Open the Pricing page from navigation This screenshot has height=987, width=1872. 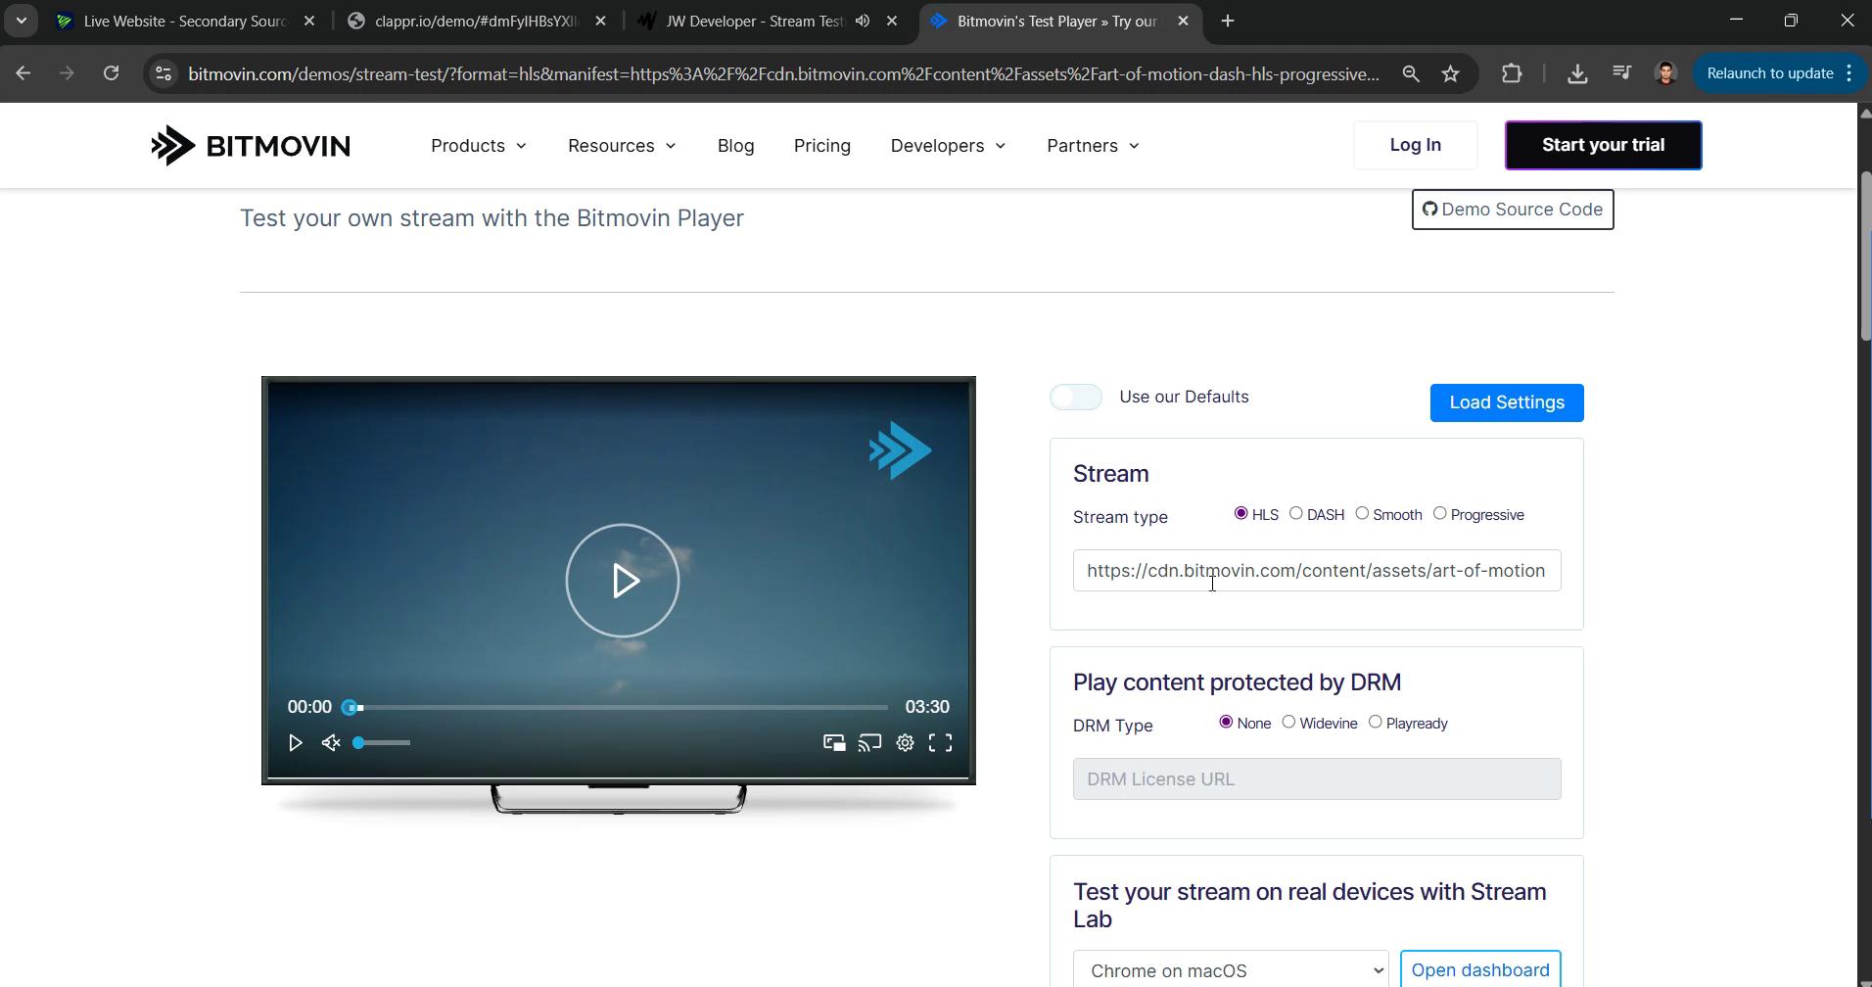[822, 146]
